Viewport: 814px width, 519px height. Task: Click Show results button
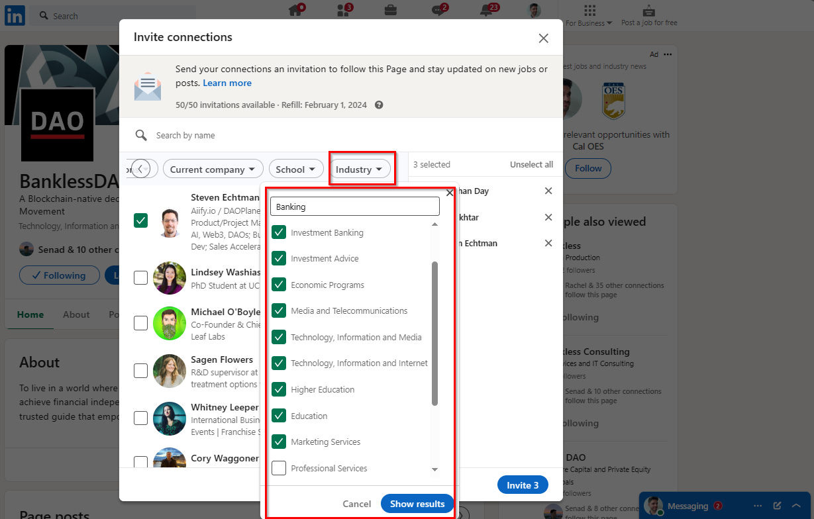click(x=417, y=504)
